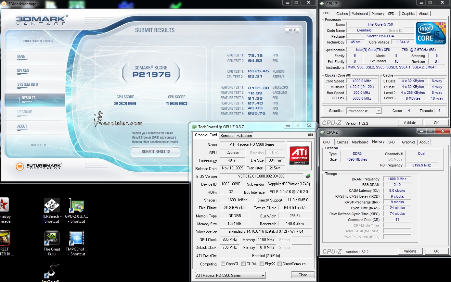
Task: Switch to the Validation tab in GPU-Z
Action: point(244,136)
